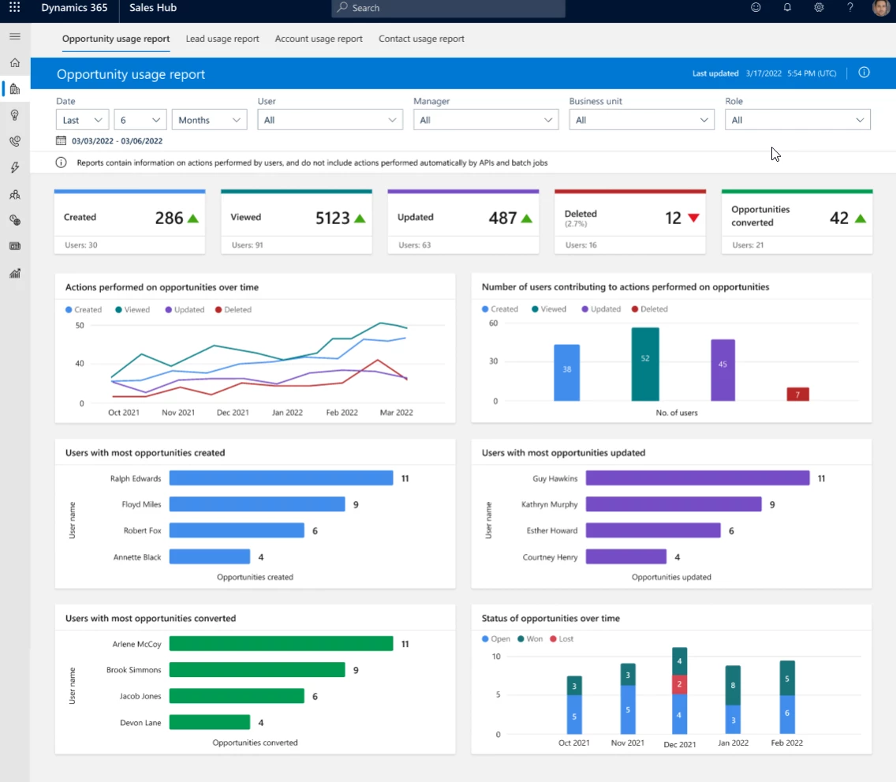Expand the Manager filter dropdown
The image size is (896, 782).
[486, 120]
